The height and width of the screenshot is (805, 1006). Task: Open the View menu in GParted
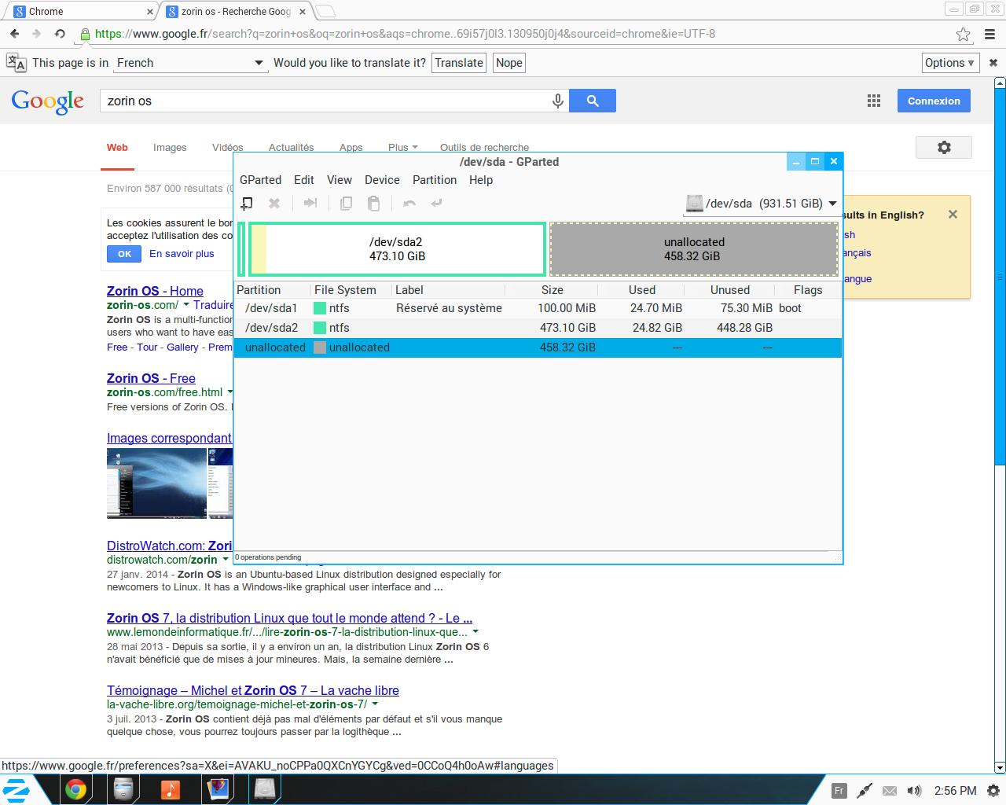(x=340, y=180)
